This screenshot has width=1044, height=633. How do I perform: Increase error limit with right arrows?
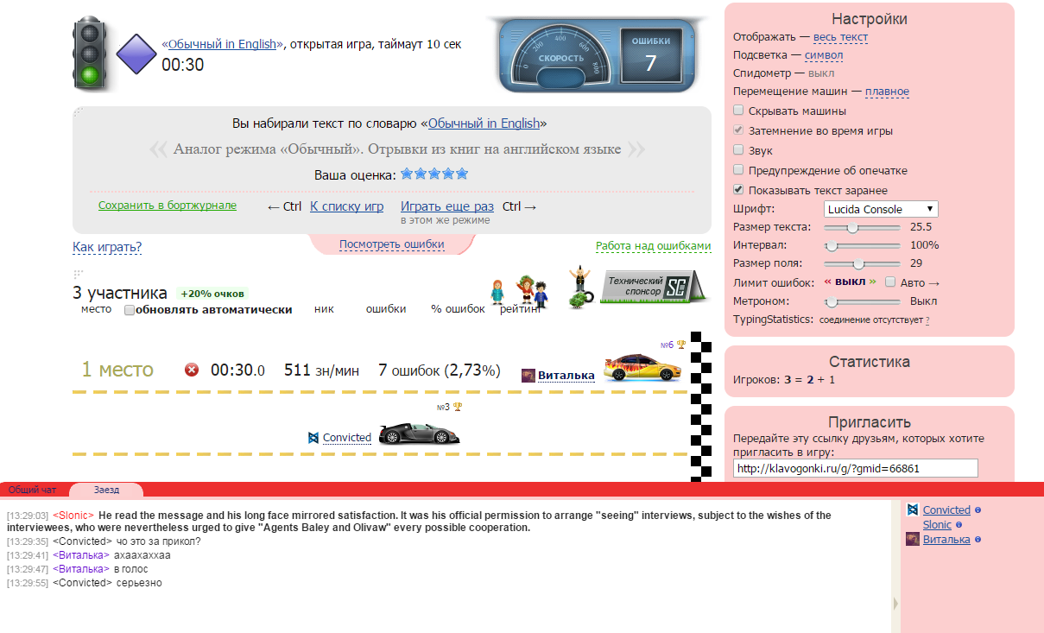[872, 282]
